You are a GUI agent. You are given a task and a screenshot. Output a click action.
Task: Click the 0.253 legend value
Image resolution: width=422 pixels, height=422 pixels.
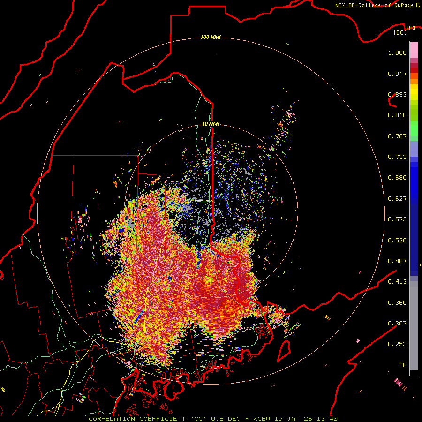[x=397, y=344]
